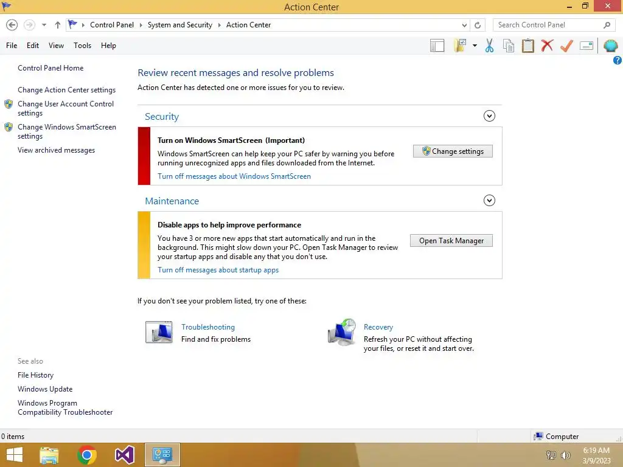The width and height of the screenshot is (623, 467).
Task: Open Control Panel Home link
Action: [50, 68]
